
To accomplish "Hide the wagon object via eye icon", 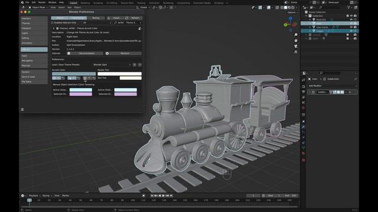I will 351,31.
